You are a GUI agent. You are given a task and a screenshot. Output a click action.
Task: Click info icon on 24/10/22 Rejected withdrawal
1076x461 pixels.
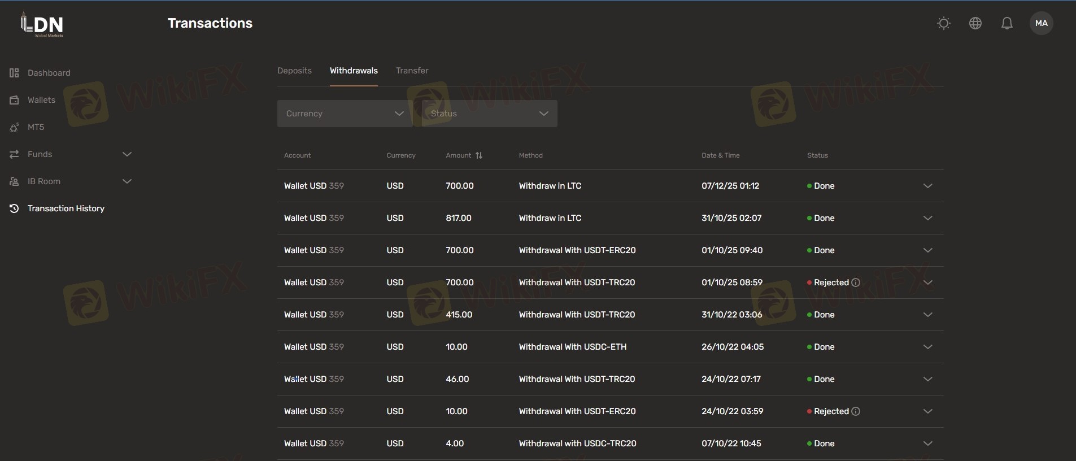856,411
